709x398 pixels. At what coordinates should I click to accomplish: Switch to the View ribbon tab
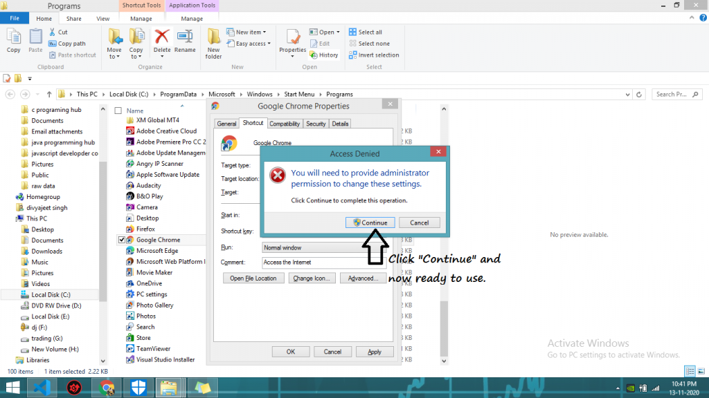102,19
